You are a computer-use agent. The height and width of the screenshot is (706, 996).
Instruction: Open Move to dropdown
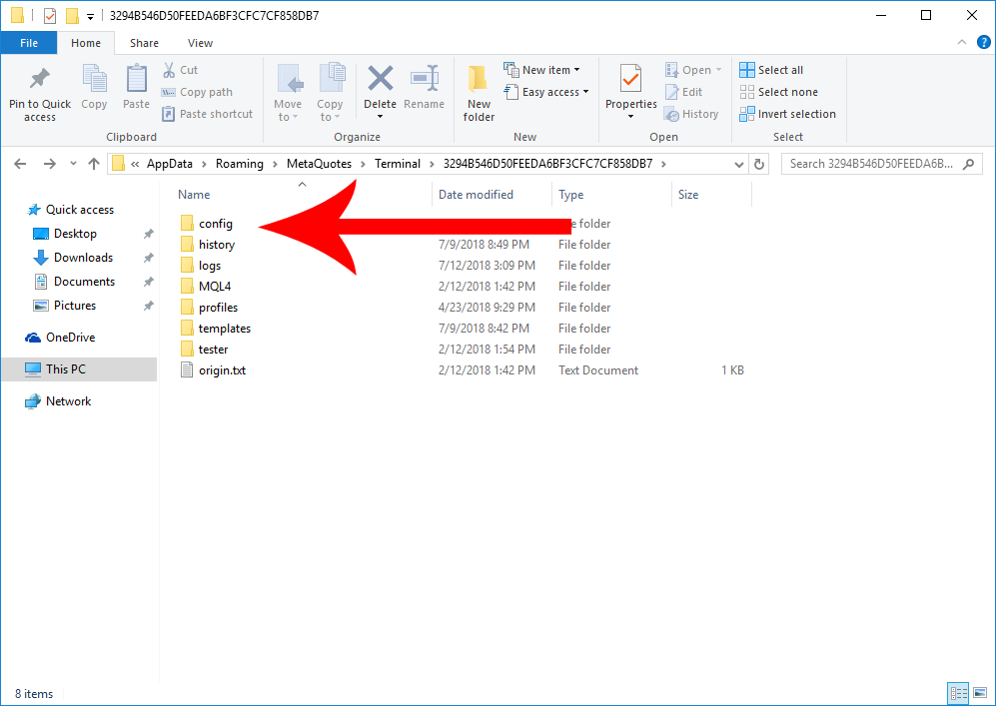coord(288,93)
